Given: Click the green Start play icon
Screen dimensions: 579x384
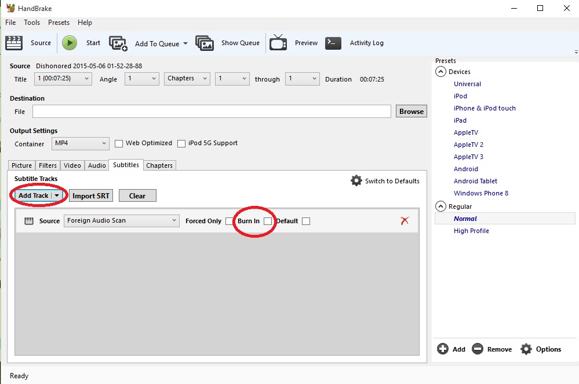Looking at the screenshot, I should pyautogui.click(x=70, y=43).
